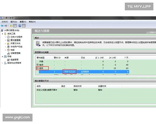
Task: Select 本地用户和组 in the tree
Action: [x=16, y=47]
